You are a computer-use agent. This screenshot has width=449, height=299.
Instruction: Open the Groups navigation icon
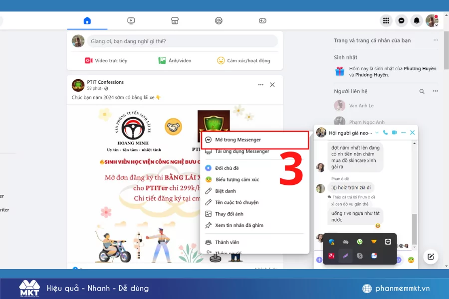click(x=219, y=20)
